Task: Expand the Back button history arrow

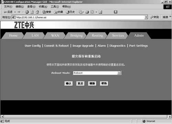Action: 15,12
